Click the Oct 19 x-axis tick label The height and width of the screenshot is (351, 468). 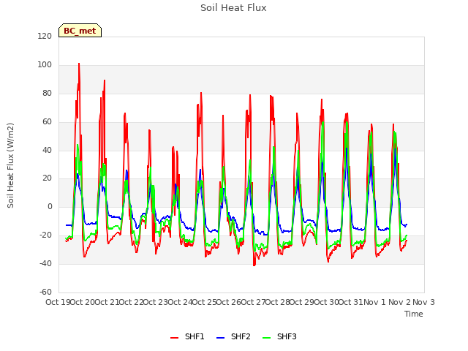tap(58, 302)
